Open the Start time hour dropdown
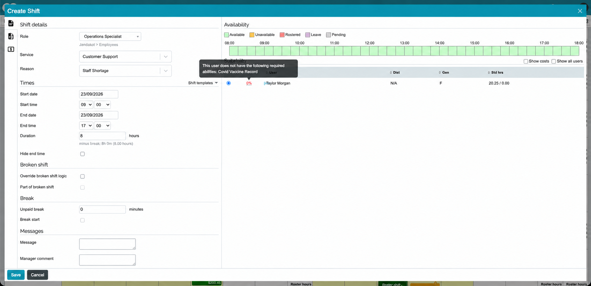This screenshot has height=286, width=591. (86, 105)
